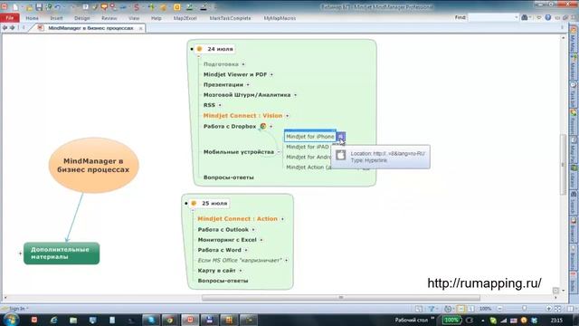Viewport: 579px width, 326px height.
Task: Click the orange marker icon on 25 июля
Action: click(x=194, y=203)
